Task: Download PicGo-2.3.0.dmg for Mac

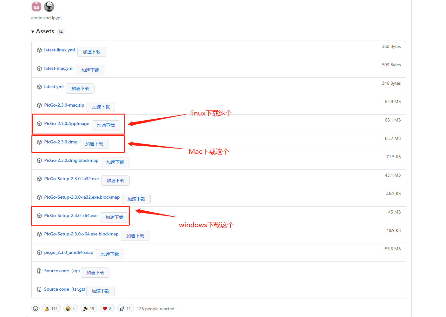Action: pos(61,142)
